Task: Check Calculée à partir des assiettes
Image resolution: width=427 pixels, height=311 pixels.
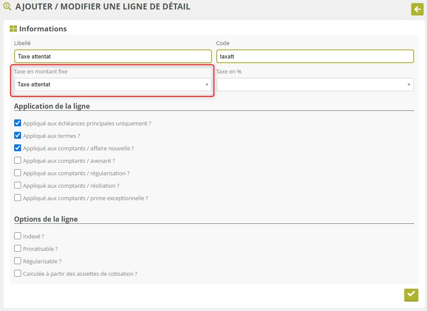Action: pos(18,274)
